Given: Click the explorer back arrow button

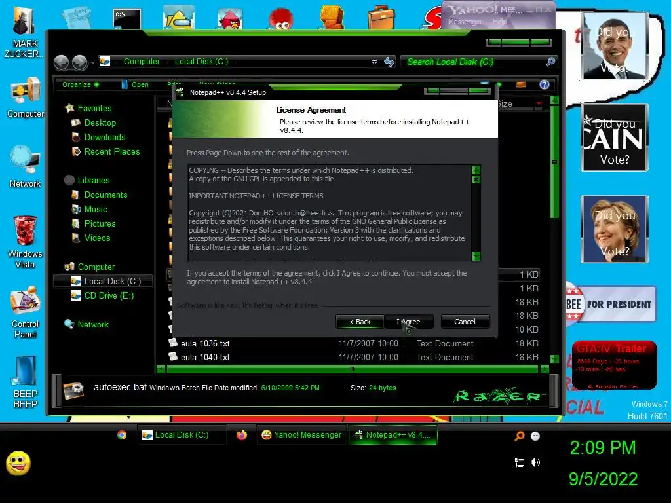Looking at the screenshot, I should point(62,62).
